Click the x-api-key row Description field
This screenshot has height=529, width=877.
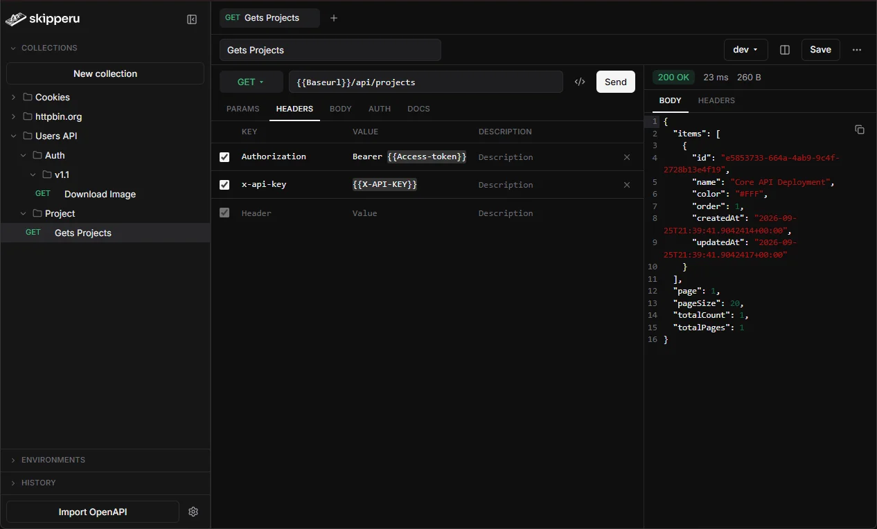[x=506, y=185]
